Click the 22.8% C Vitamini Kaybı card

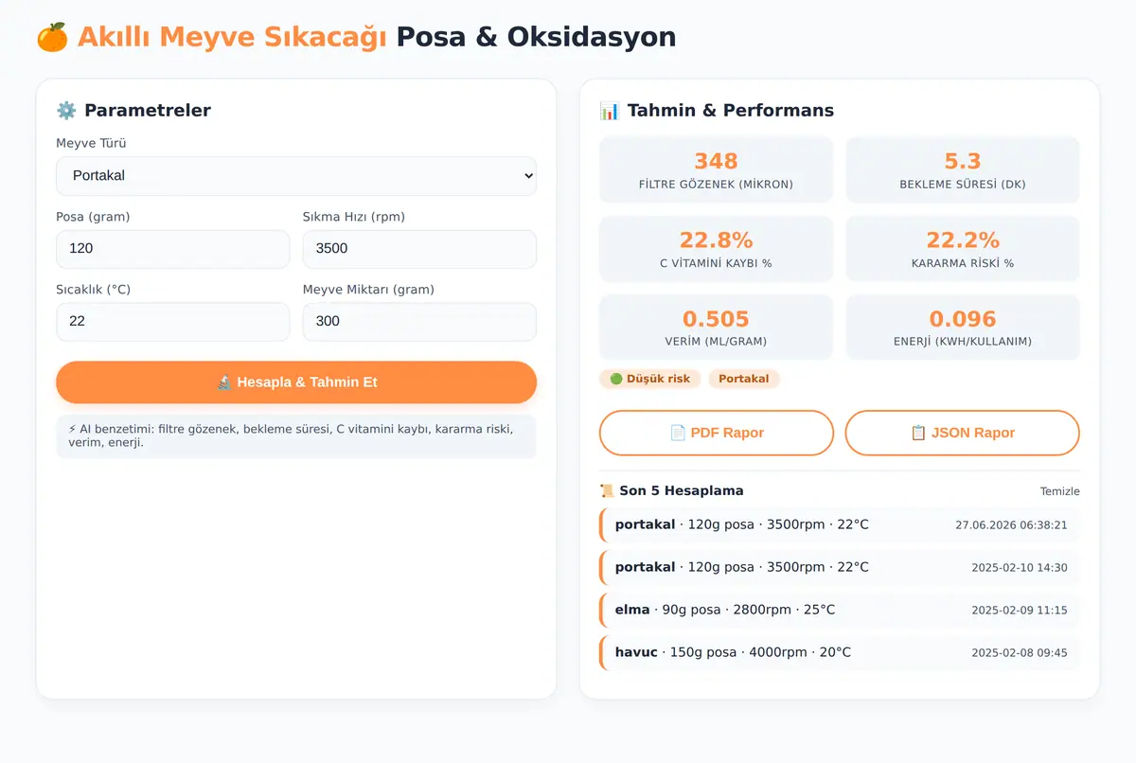click(717, 249)
